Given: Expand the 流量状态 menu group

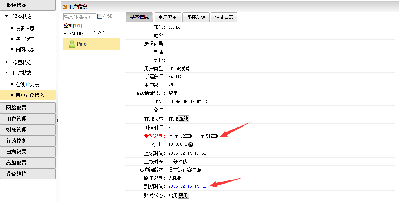Looking at the screenshot, I should [6, 62].
